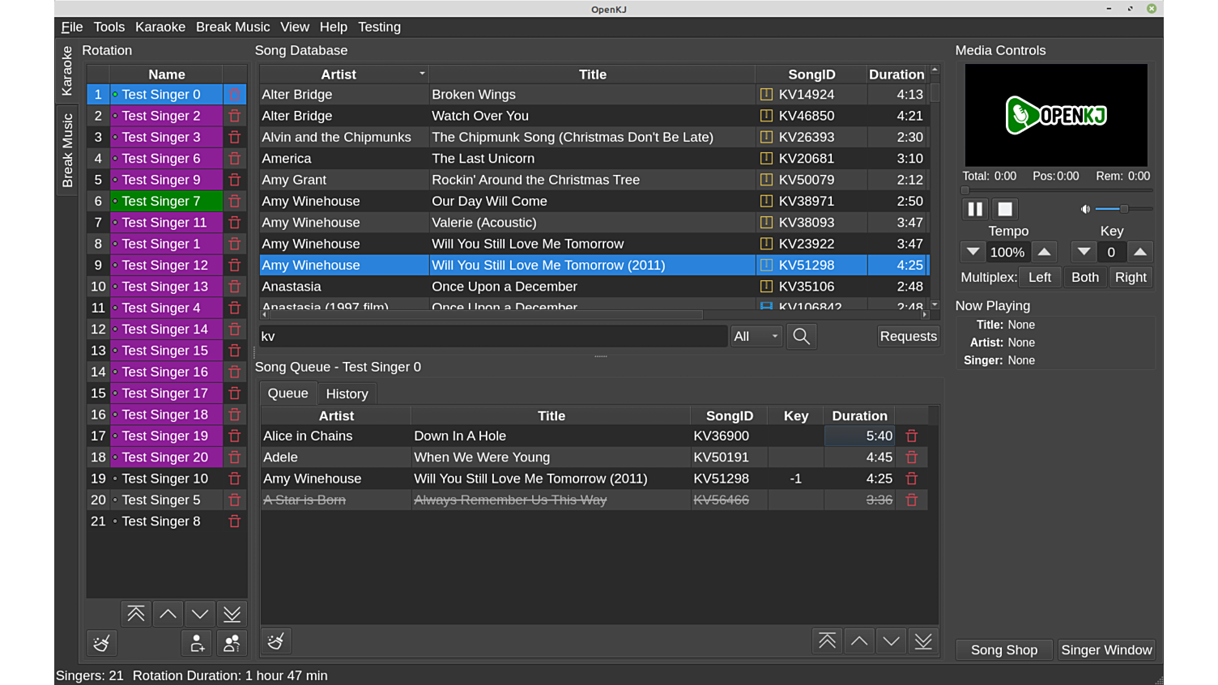Viewport: 1218px width, 685px height.
Task: Show the Singer Window
Action: [x=1106, y=650]
